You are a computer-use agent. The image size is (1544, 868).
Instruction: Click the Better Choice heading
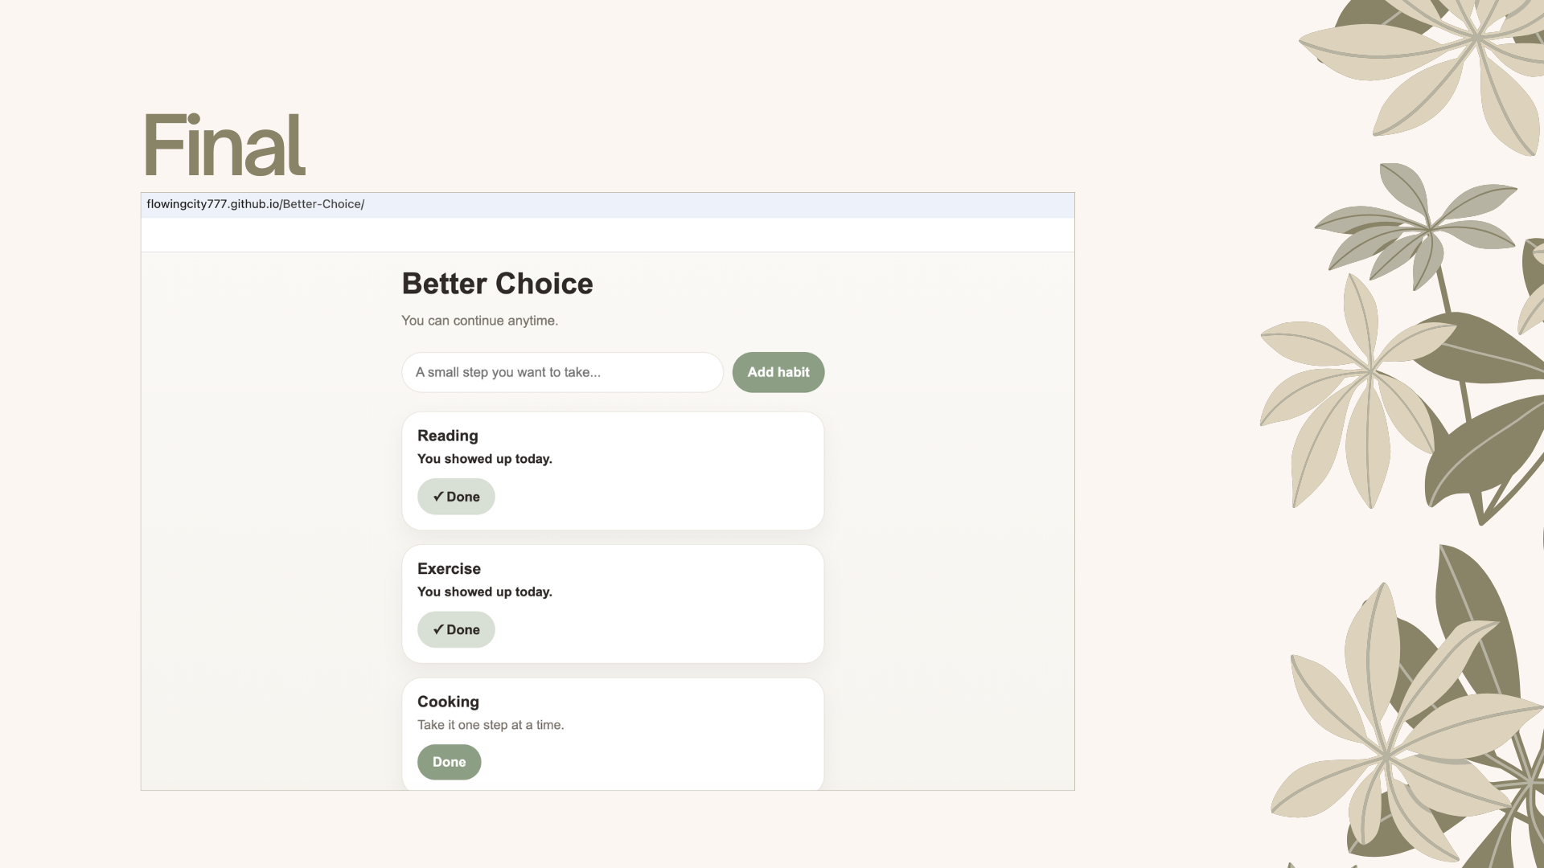[x=497, y=284]
